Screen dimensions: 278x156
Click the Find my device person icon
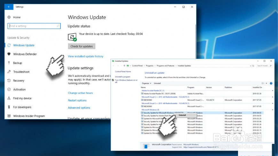tap(9, 98)
